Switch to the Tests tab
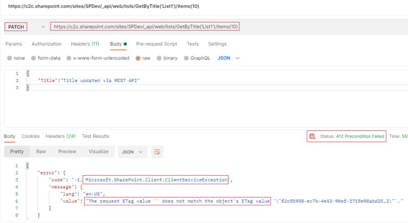This screenshot has height=223, width=408. (x=193, y=44)
